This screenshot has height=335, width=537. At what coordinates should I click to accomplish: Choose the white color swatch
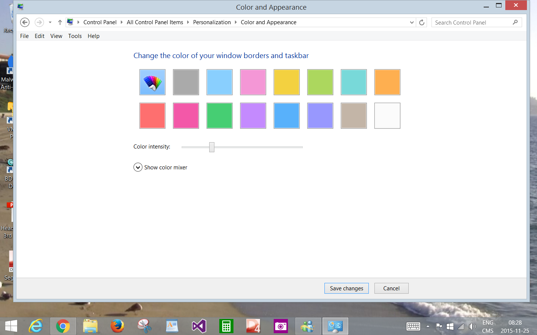tap(387, 115)
